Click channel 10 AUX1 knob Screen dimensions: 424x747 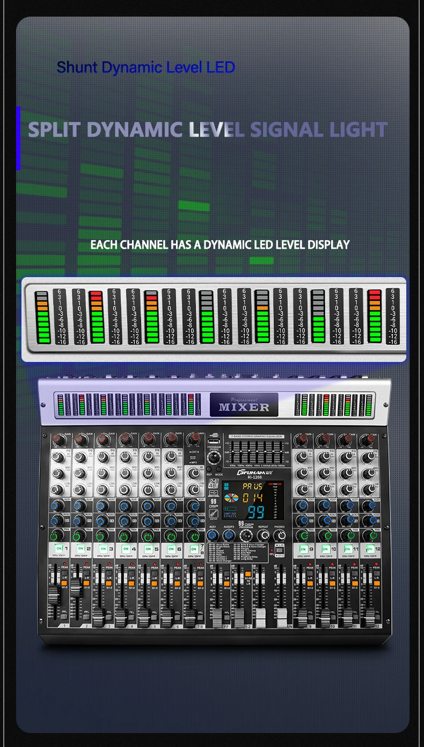click(x=325, y=506)
